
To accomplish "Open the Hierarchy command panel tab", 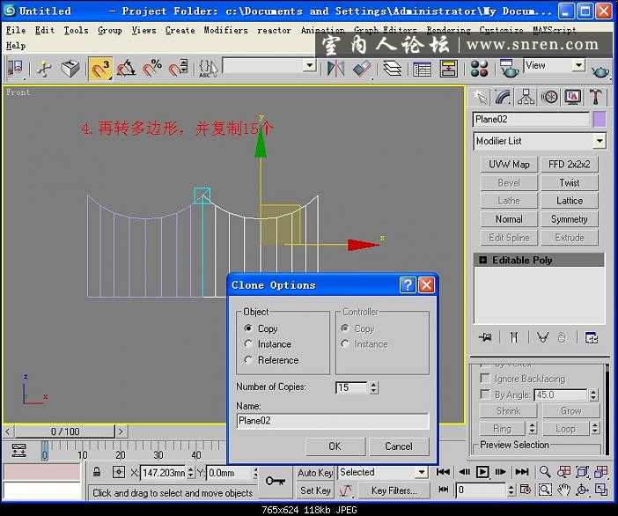I will [526, 97].
